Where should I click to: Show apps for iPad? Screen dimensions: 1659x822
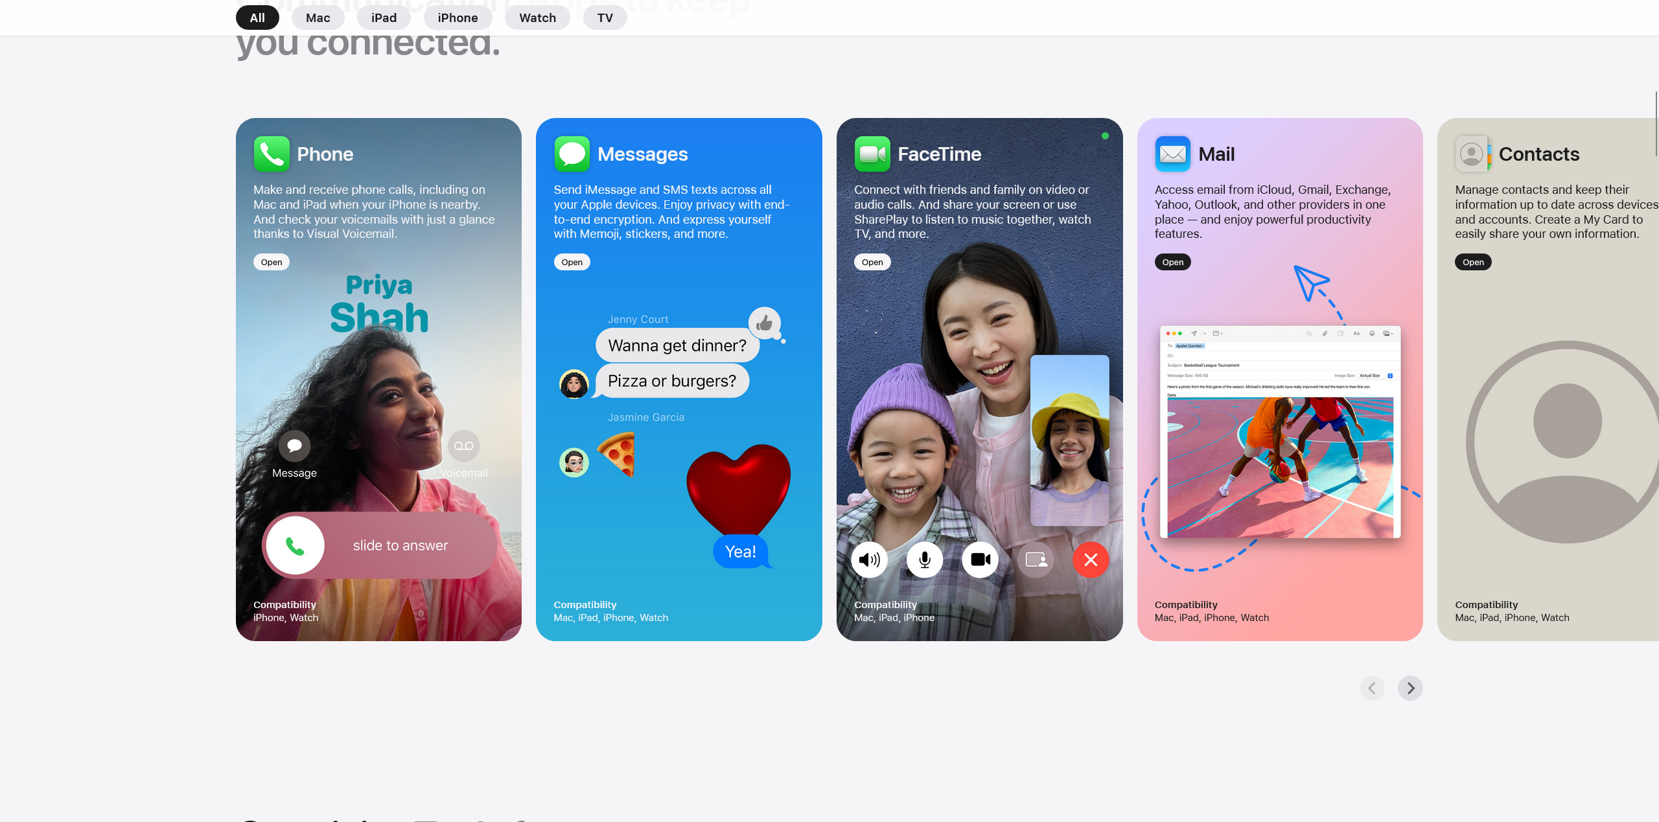click(x=384, y=18)
